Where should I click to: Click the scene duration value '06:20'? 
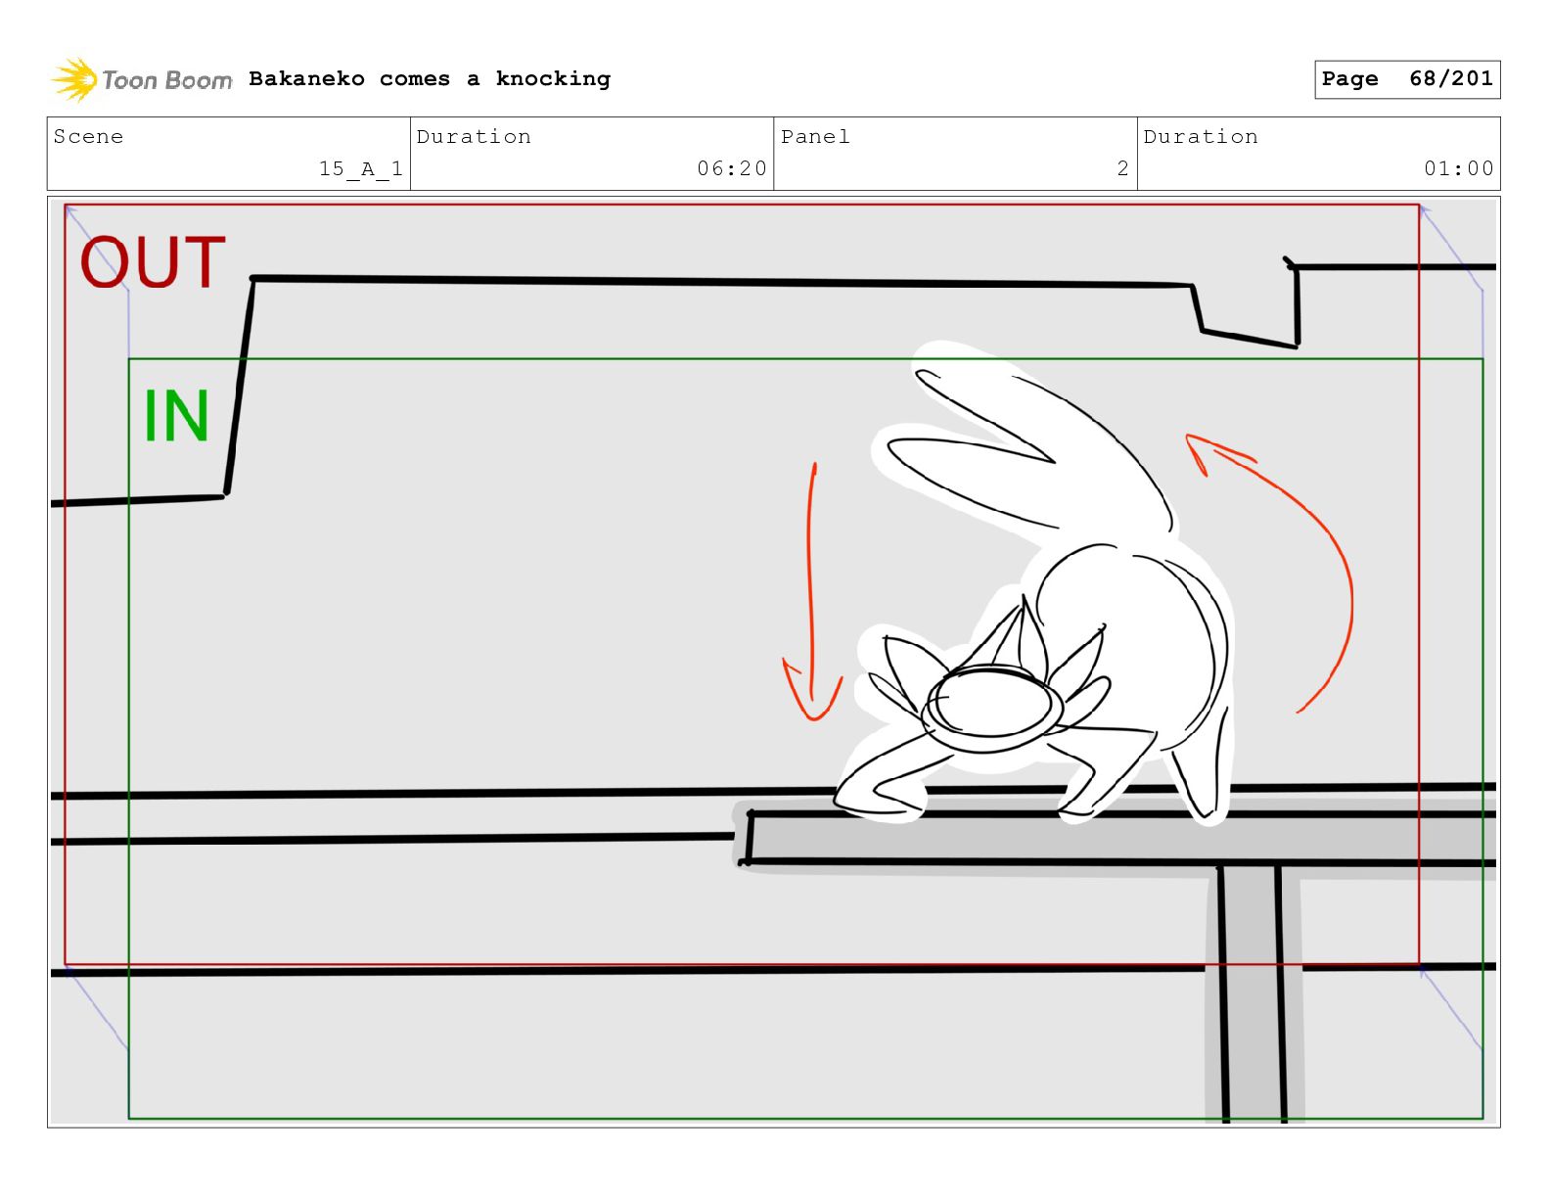click(x=732, y=168)
